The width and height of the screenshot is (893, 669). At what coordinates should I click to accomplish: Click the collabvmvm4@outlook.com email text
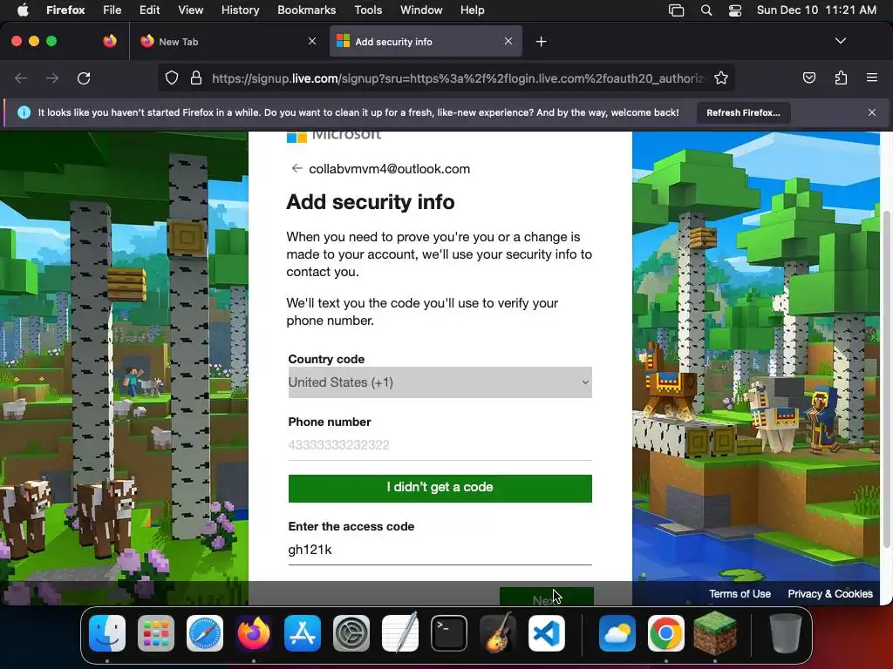pos(390,169)
